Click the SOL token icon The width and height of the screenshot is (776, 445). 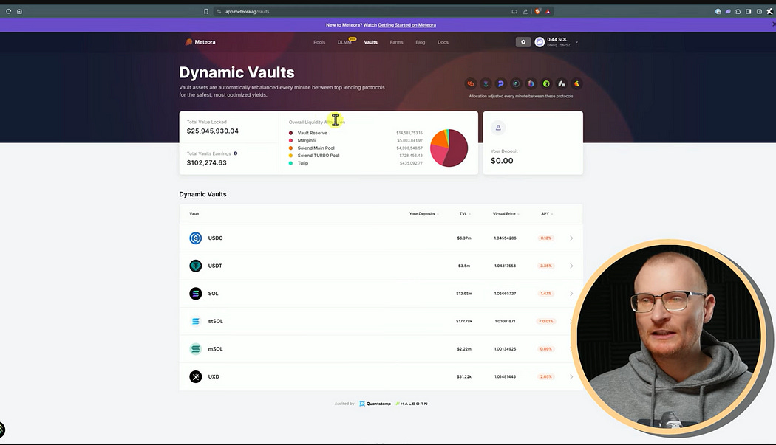(x=196, y=293)
